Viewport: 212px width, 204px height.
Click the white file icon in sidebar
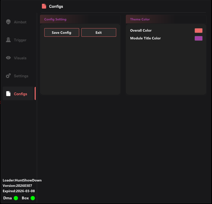pos(8,94)
